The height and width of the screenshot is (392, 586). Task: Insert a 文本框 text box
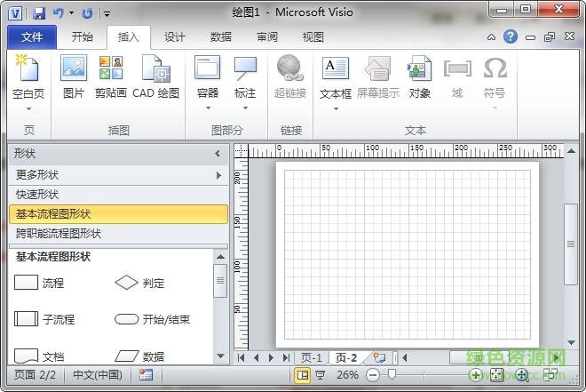tap(336, 77)
